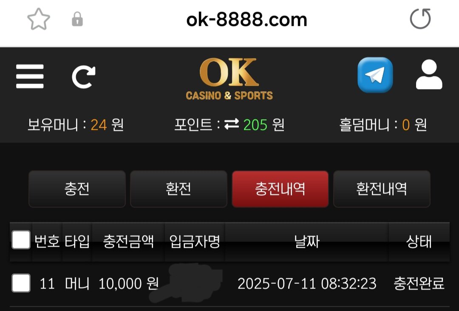This screenshot has height=311, width=459.
Task: Bookmark page with the star icon
Action: tap(39, 19)
